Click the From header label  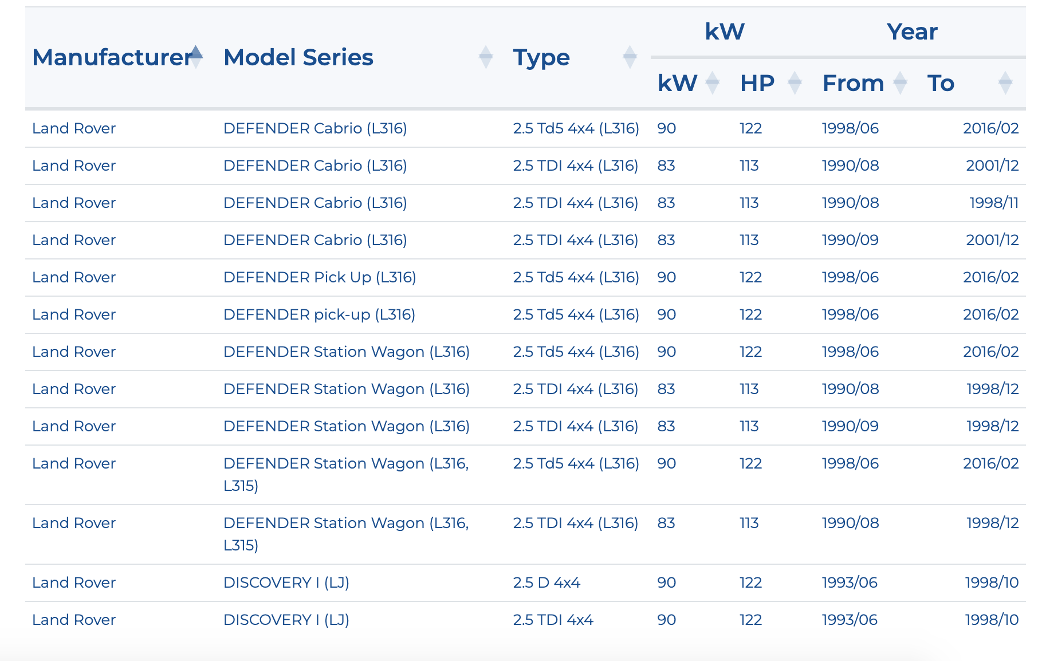click(x=853, y=83)
